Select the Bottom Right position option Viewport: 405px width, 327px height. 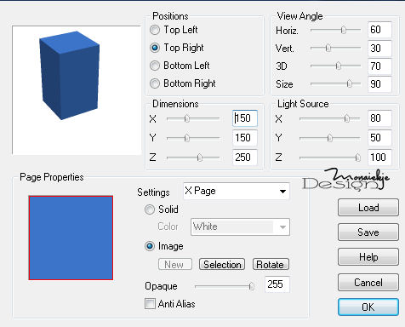(x=155, y=83)
